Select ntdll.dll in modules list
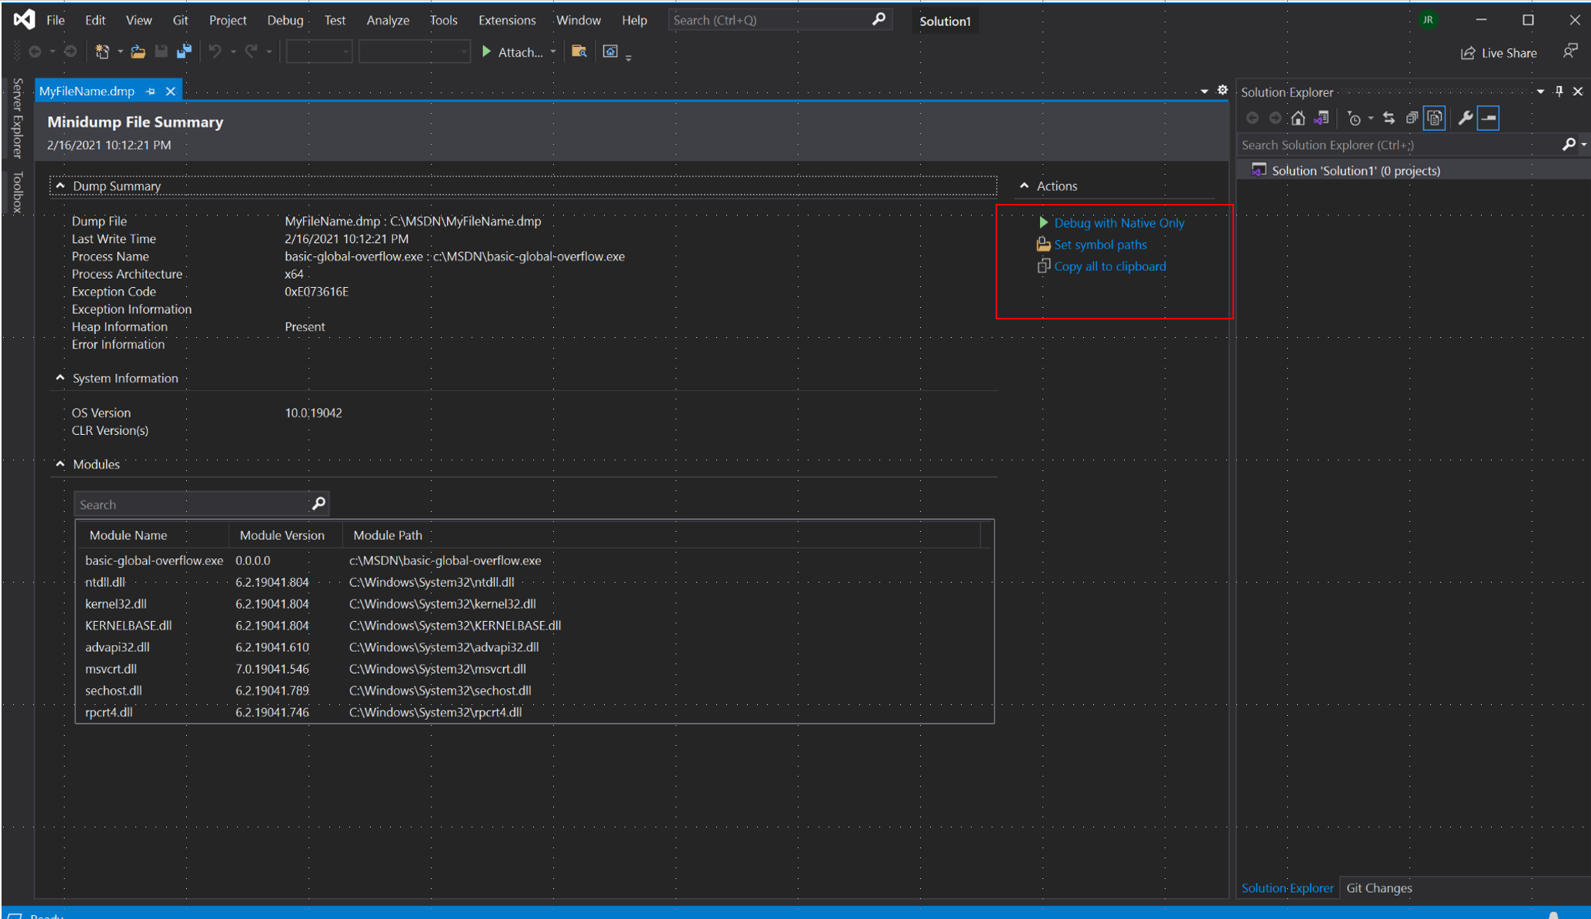 pyautogui.click(x=105, y=582)
